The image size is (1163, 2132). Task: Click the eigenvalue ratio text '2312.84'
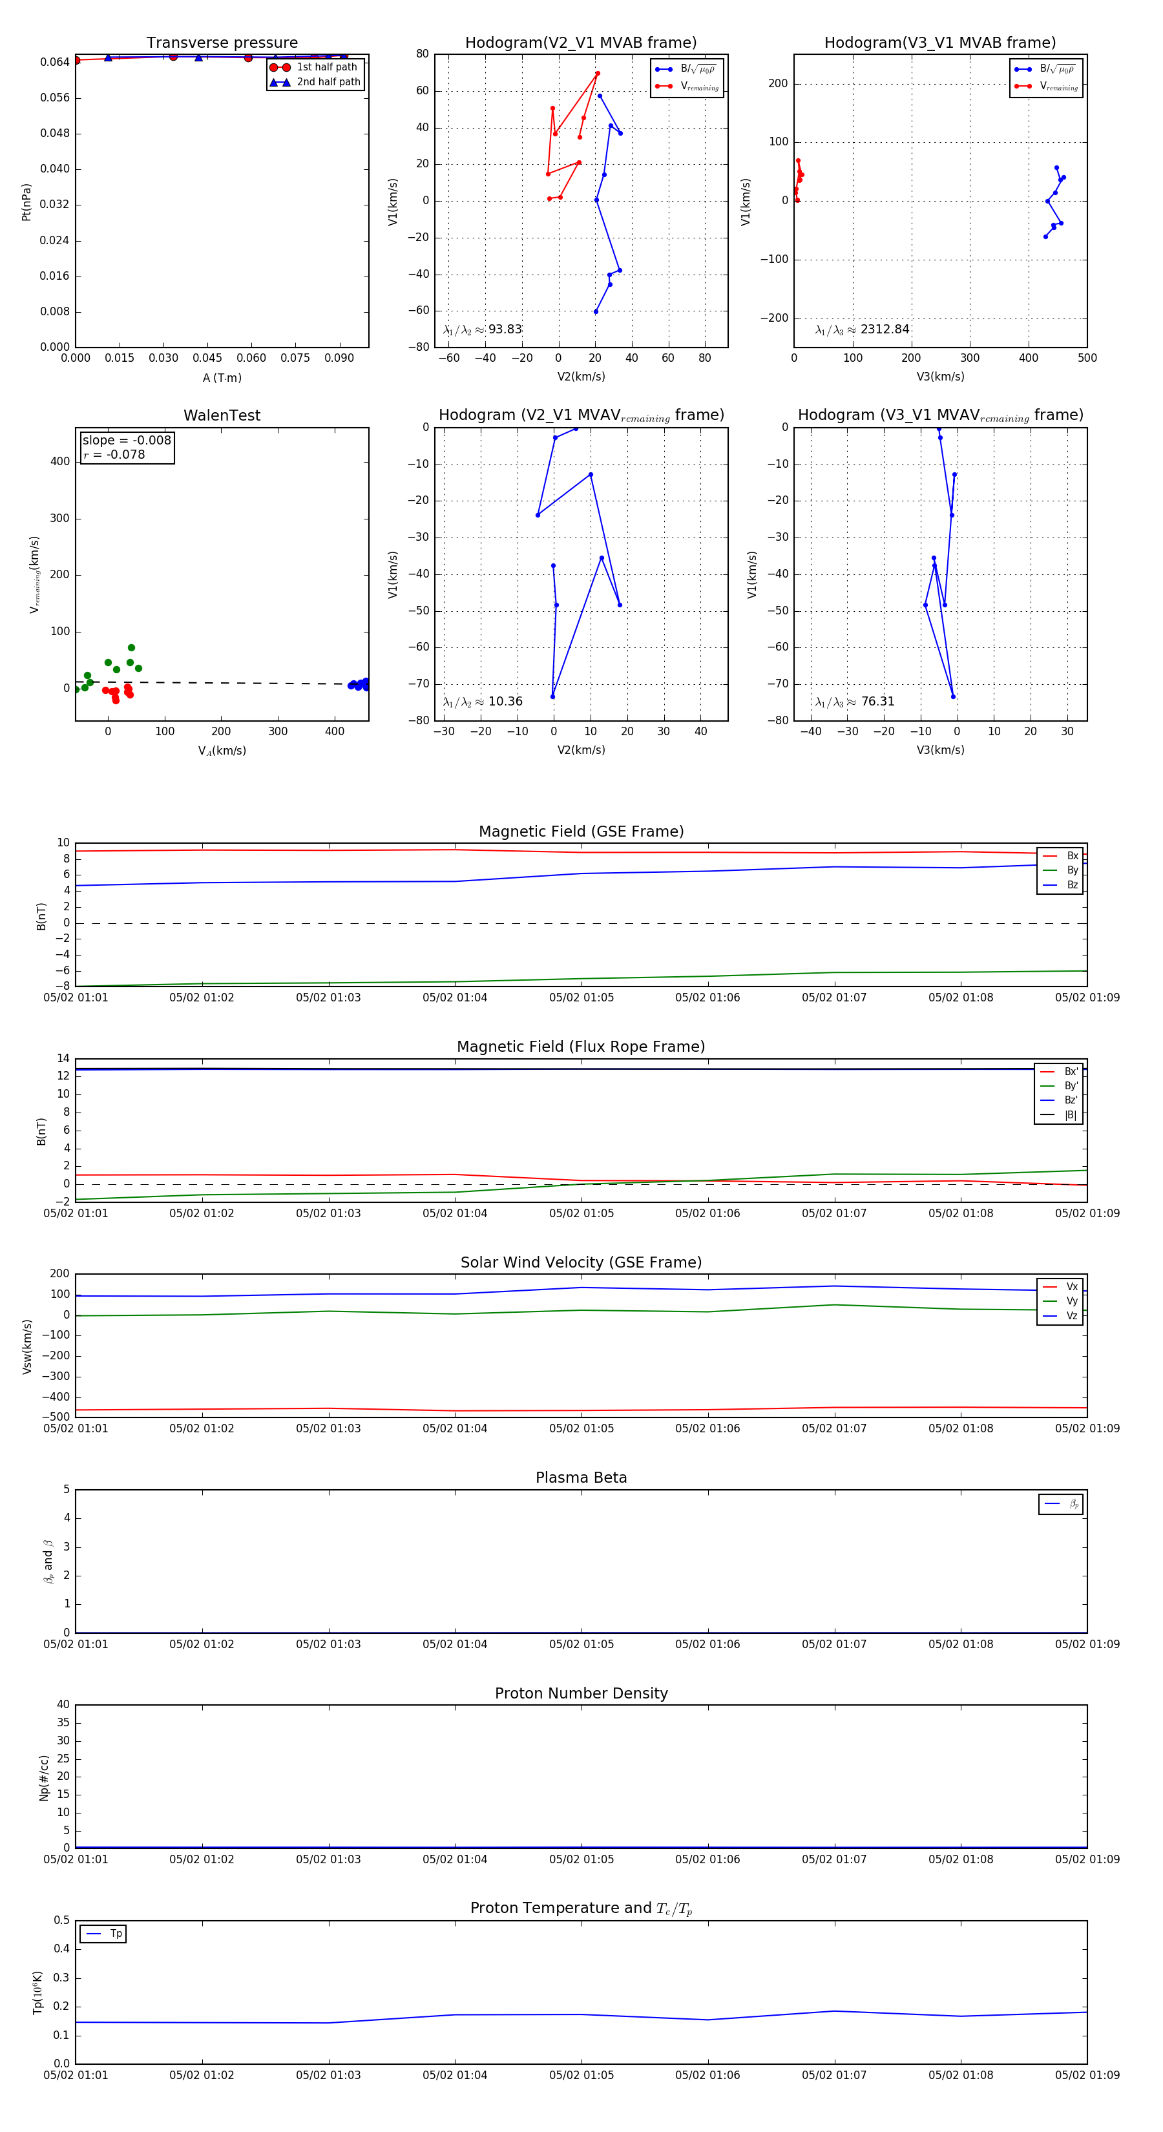click(x=885, y=329)
